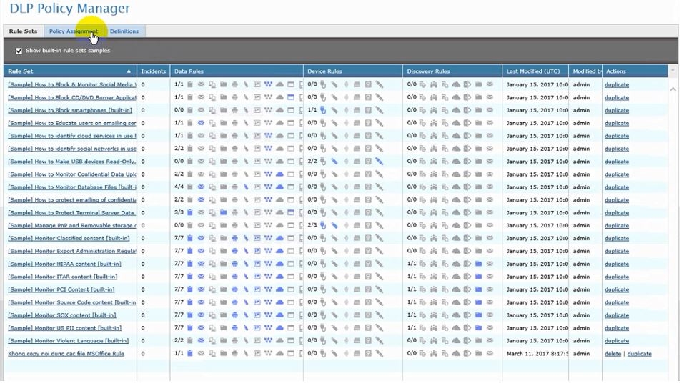Duplicate the Monitor SOX content rule set

tap(617, 315)
